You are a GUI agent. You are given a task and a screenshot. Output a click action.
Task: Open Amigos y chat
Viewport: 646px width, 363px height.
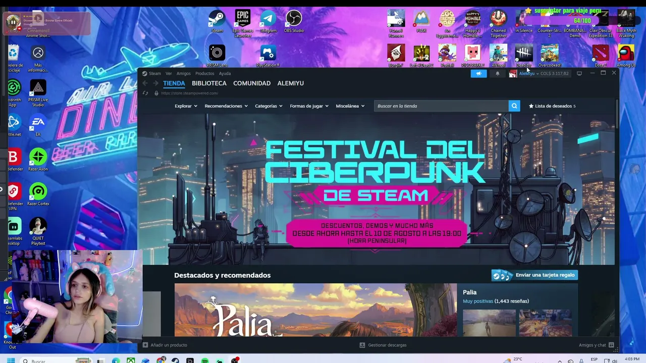click(596, 345)
